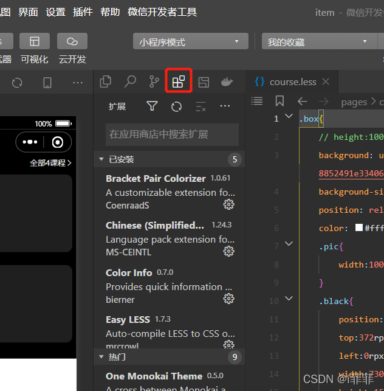Viewport: 384px width, 391px height.
Task: Open the save-layout panel icon
Action: [204, 82]
